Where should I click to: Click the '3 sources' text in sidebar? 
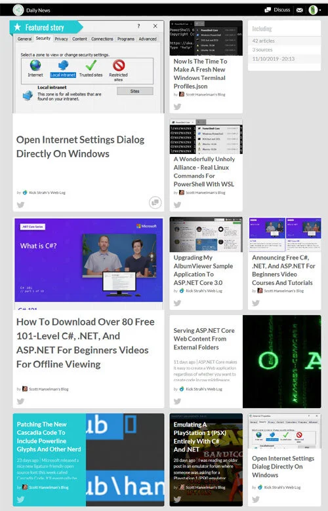[262, 50]
